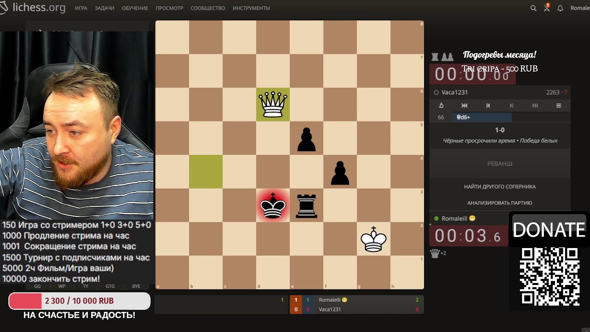Screen dimensions: 590x332
Task: Click the 2 300 / 10 000 RUB donation progress bar
Action: tap(79, 301)
